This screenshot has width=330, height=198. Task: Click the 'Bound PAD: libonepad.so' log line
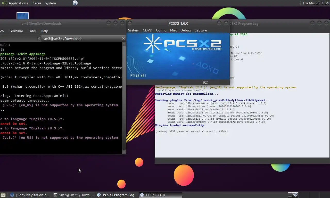click(x=209, y=106)
